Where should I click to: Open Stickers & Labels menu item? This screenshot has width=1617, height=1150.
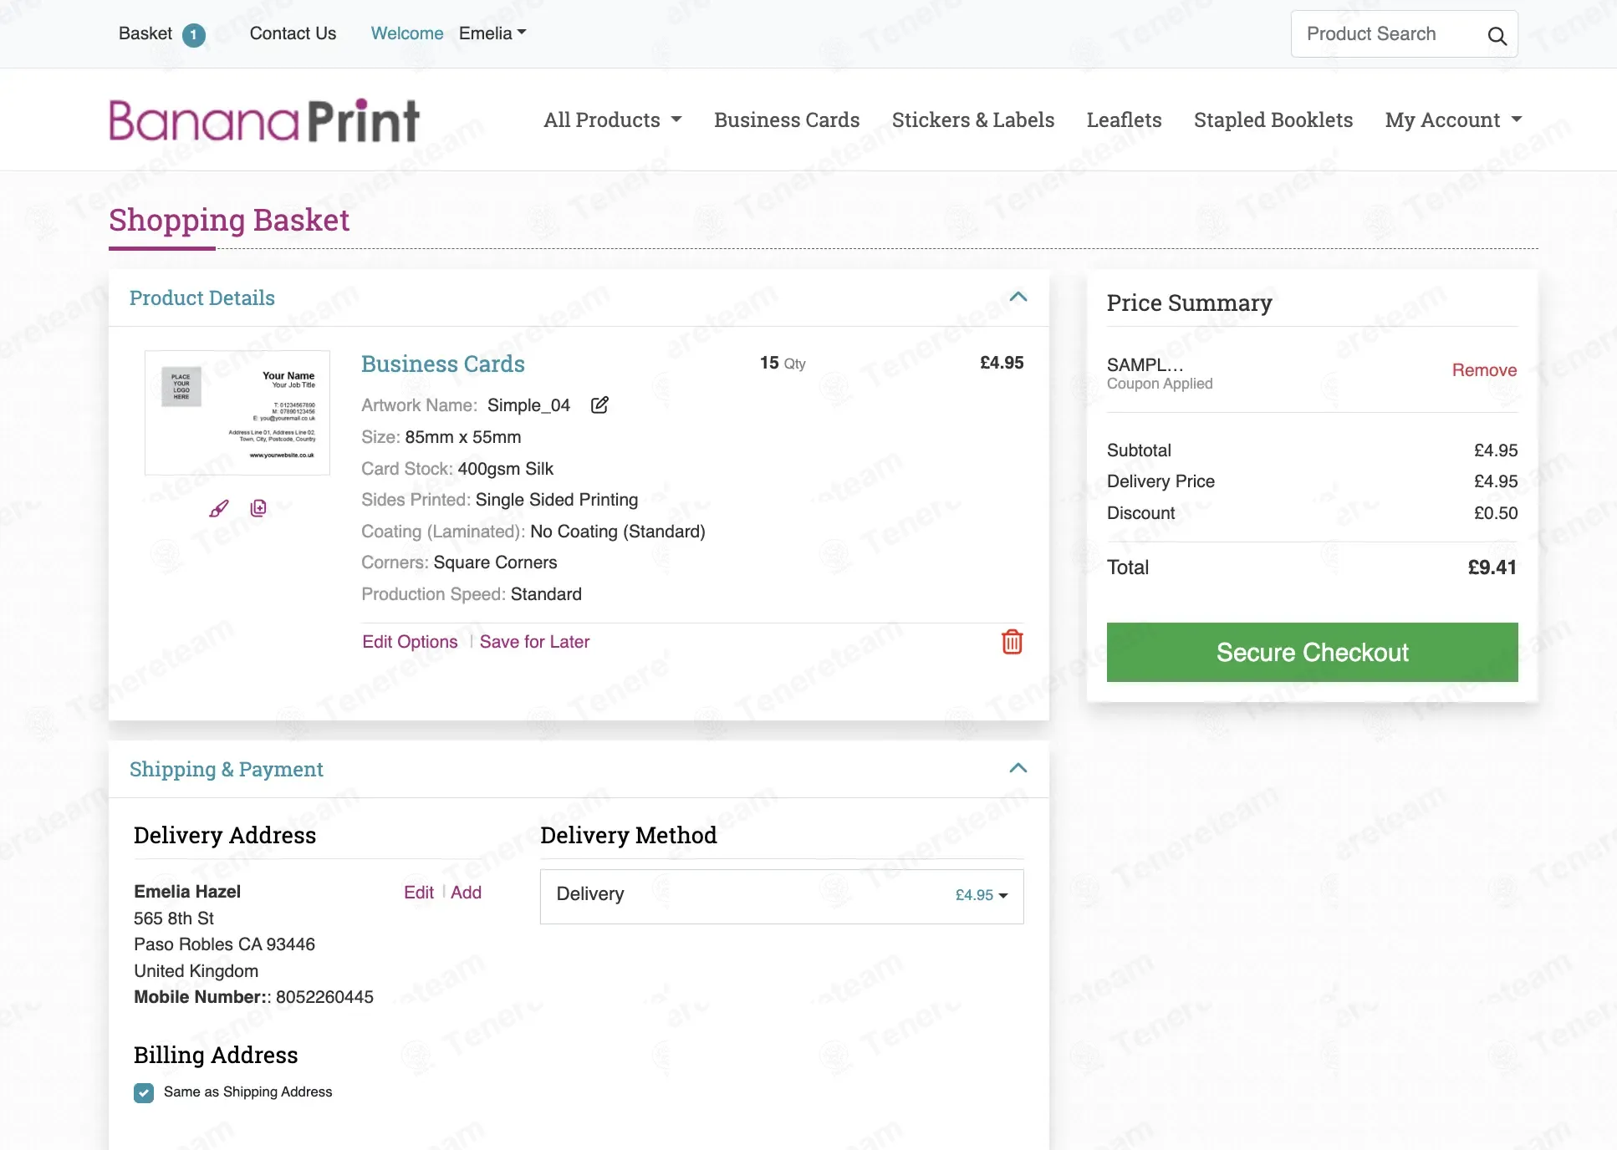click(x=973, y=120)
